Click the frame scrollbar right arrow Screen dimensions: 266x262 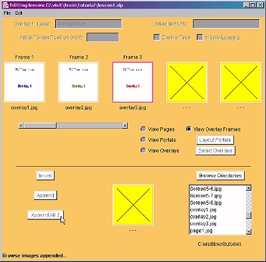point(125,125)
